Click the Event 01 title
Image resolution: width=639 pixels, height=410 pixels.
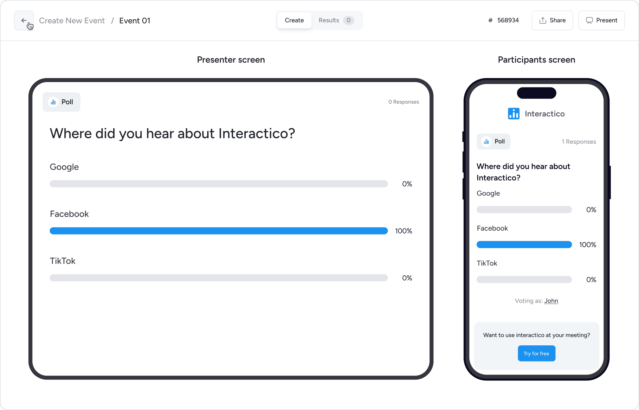(135, 21)
